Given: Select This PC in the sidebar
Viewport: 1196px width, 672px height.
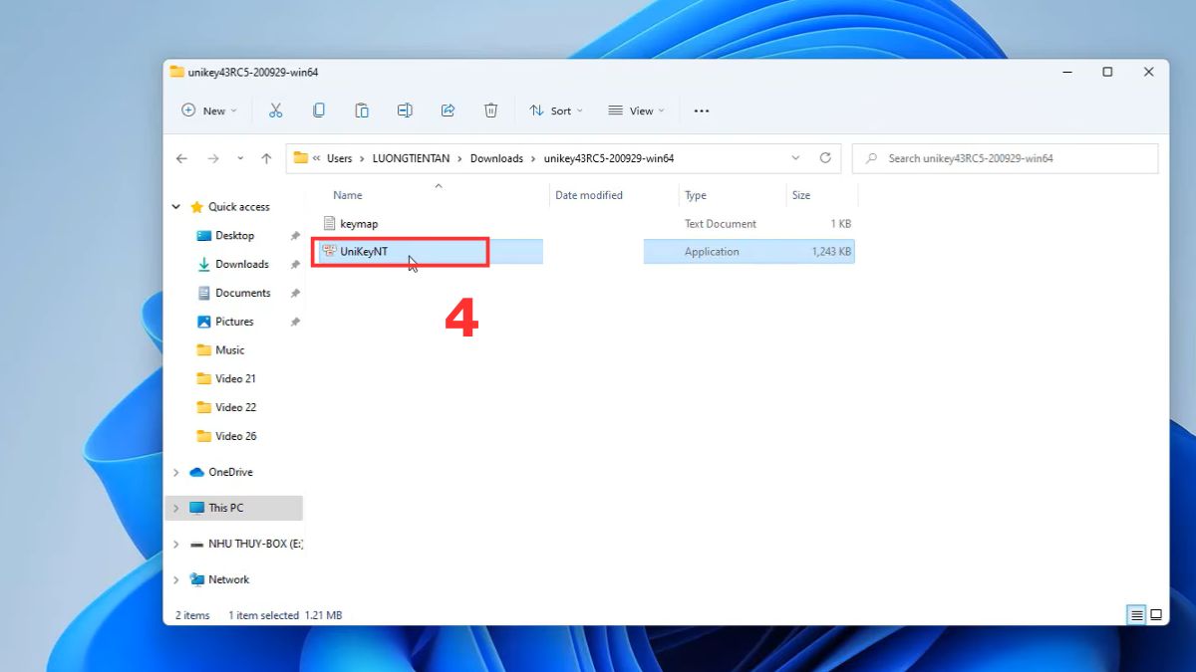Looking at the screenshot, I should click(225, 508).
